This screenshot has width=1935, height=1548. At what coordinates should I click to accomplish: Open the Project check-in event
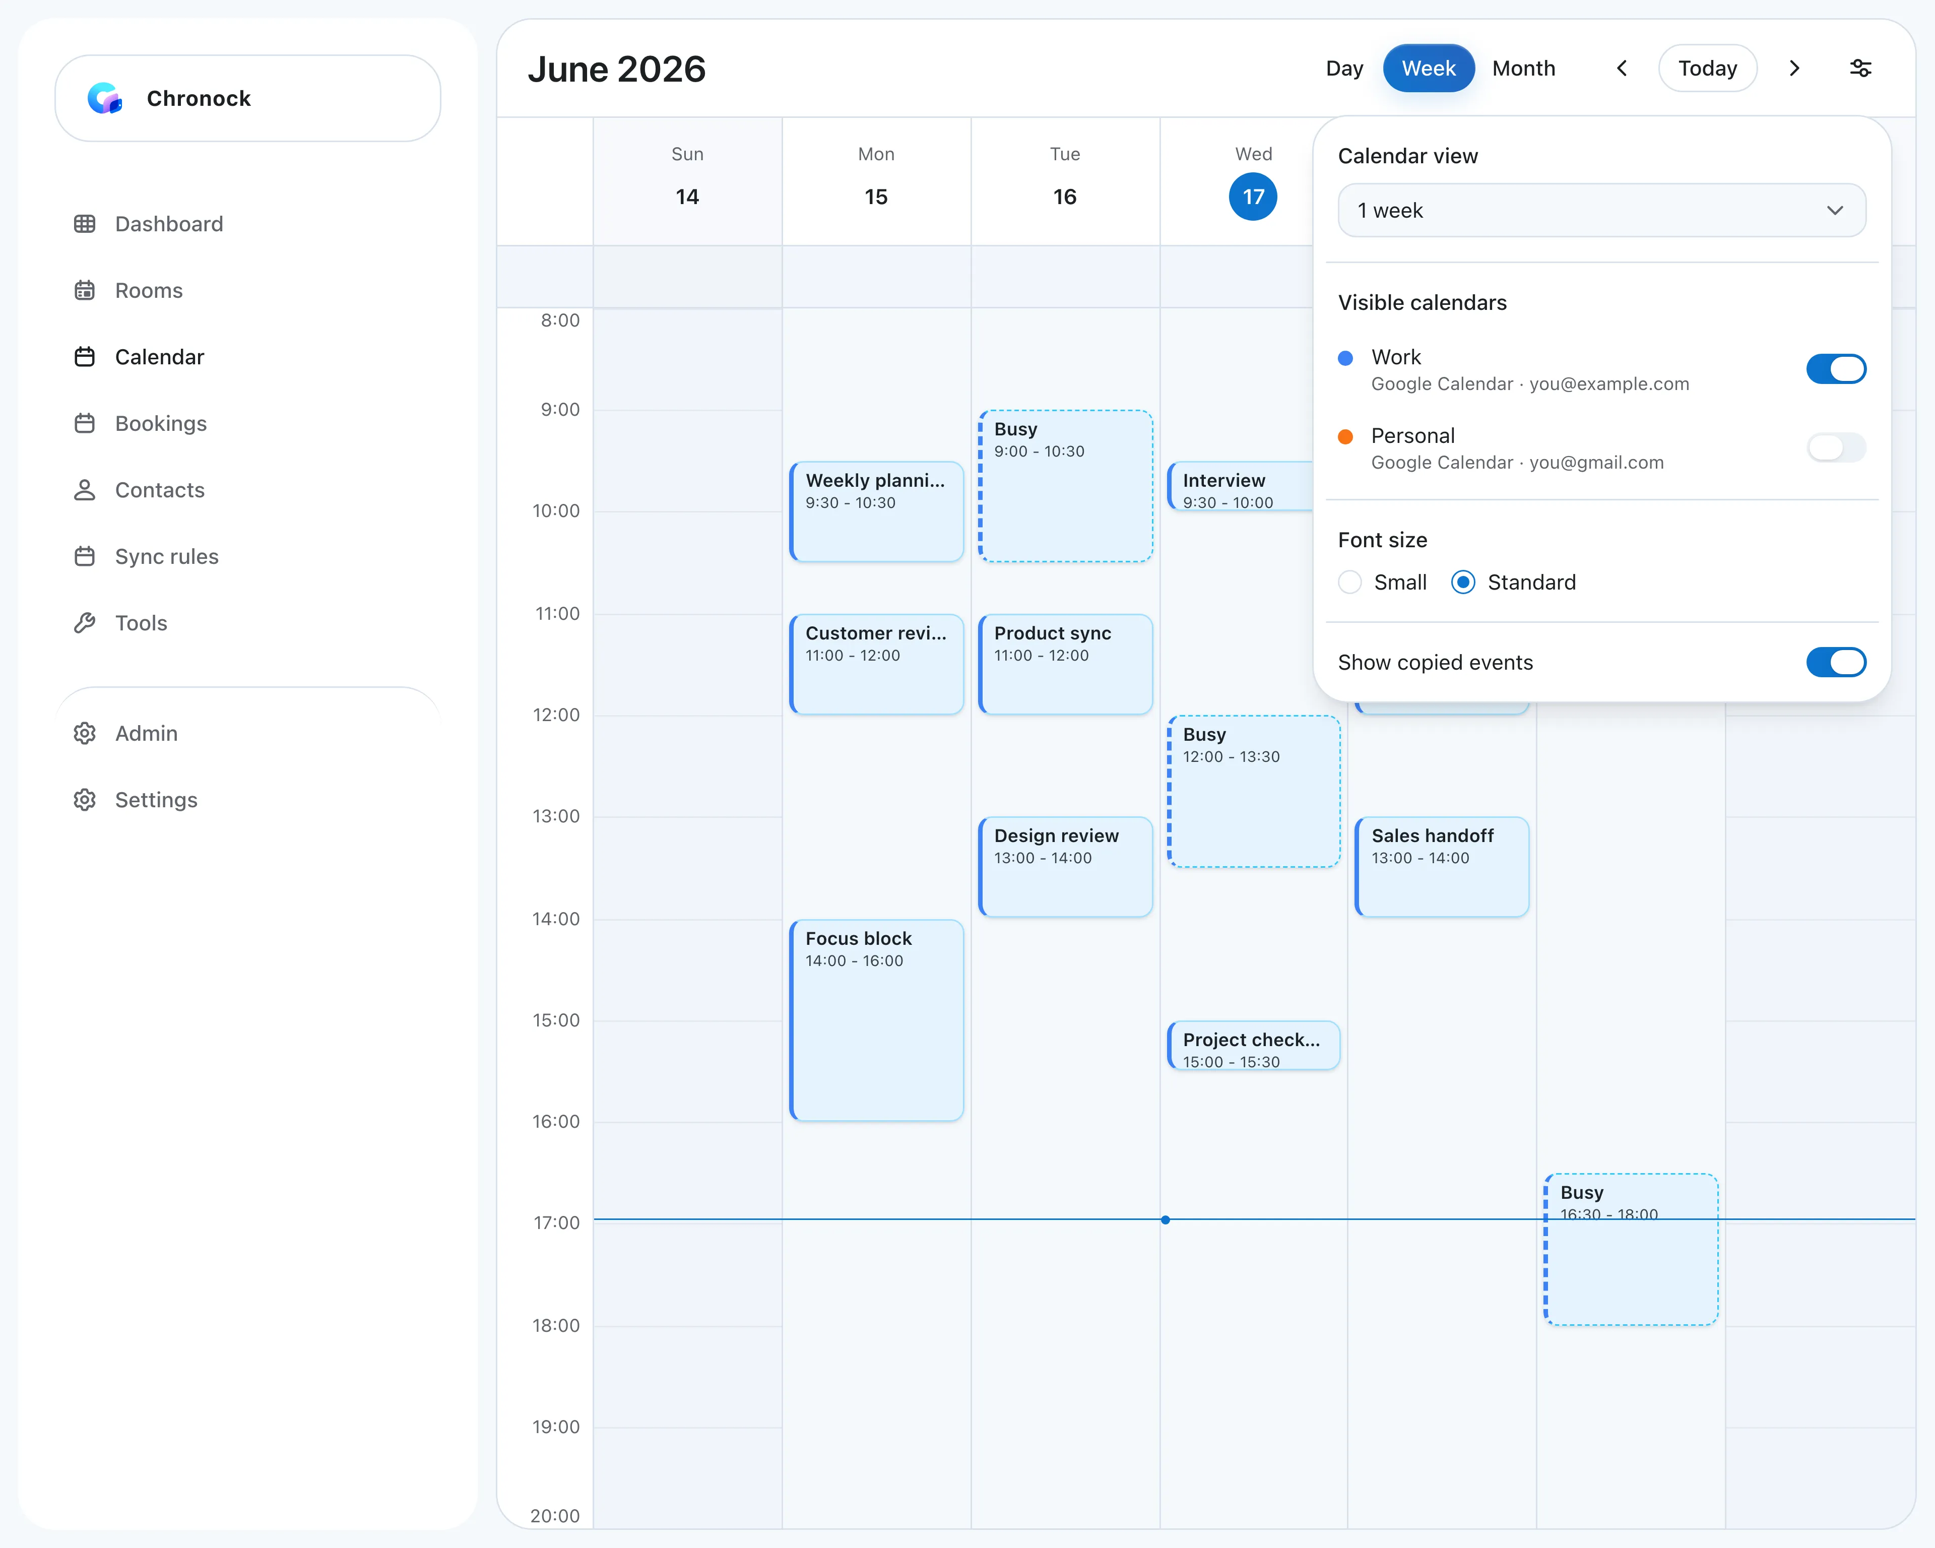coord(1253,1046)
